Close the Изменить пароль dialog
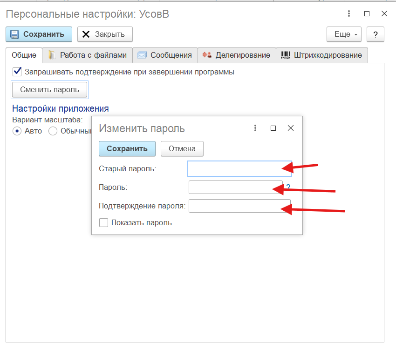The image size is (396, 348). point(291,128)
